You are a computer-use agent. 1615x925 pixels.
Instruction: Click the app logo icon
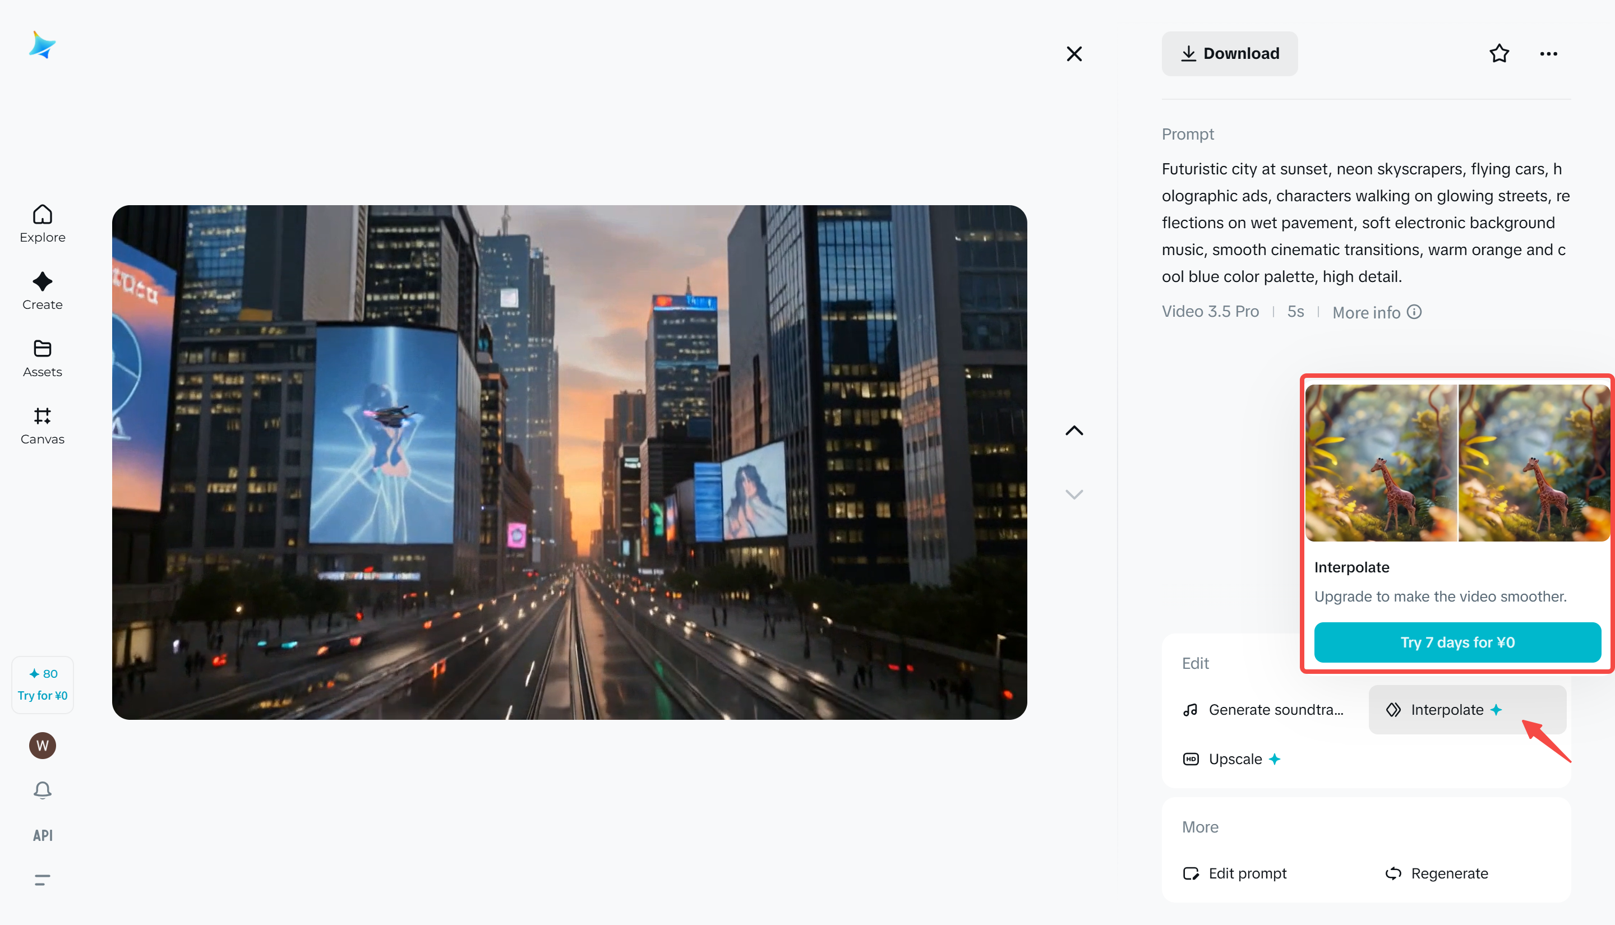42,46
